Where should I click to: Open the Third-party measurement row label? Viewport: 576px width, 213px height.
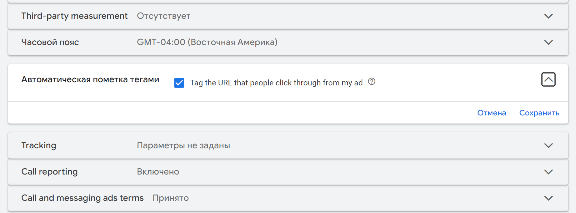click(74, 16)
